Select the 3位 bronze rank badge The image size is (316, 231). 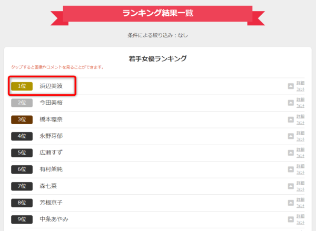[22, 119]
